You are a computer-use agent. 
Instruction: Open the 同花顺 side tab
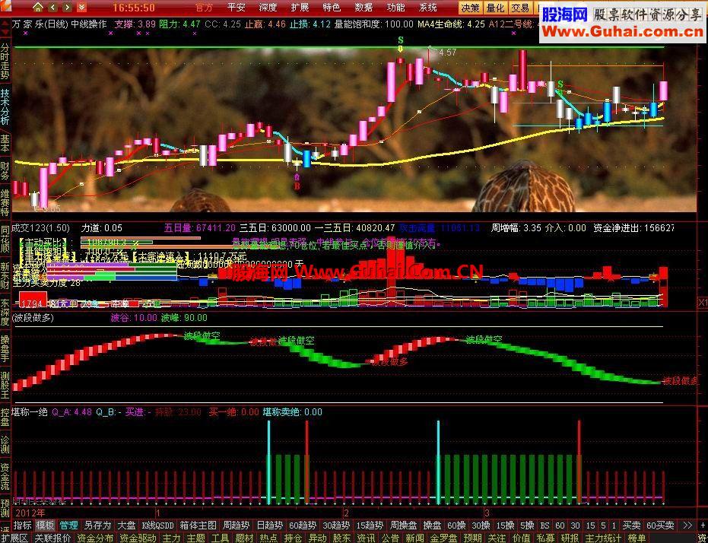[x=5, y=240]
